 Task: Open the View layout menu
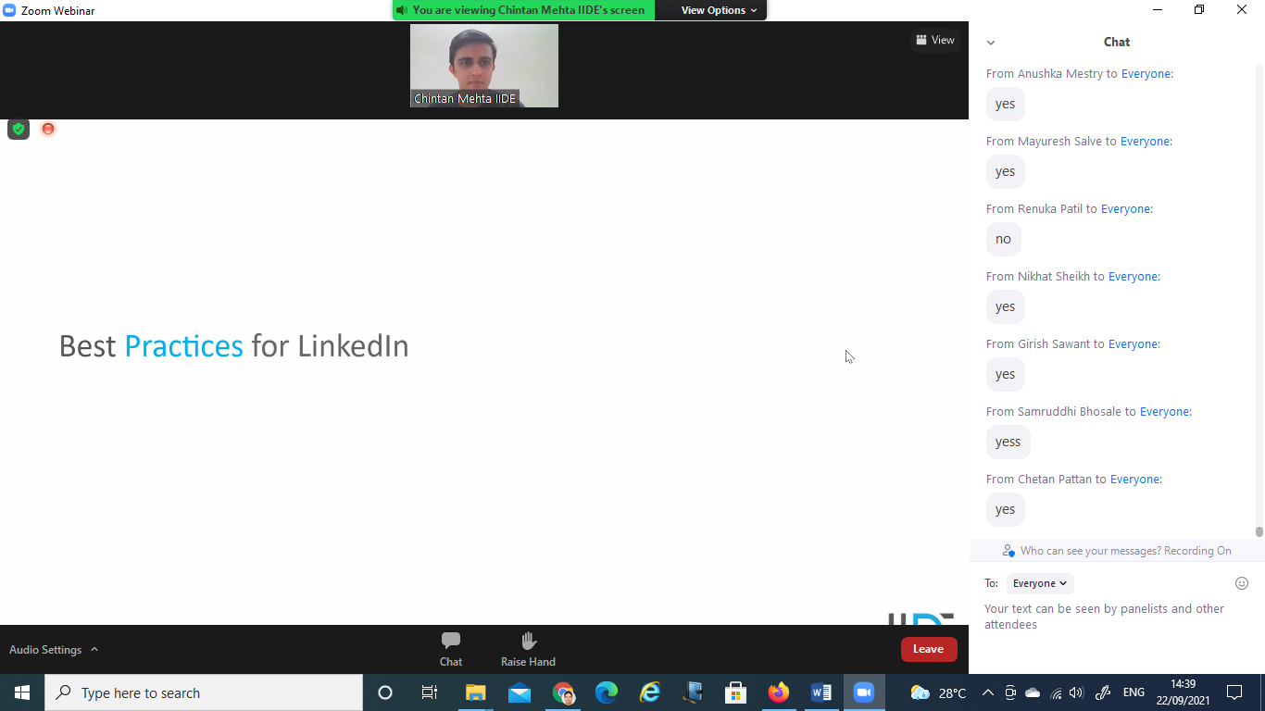[934, 40]
